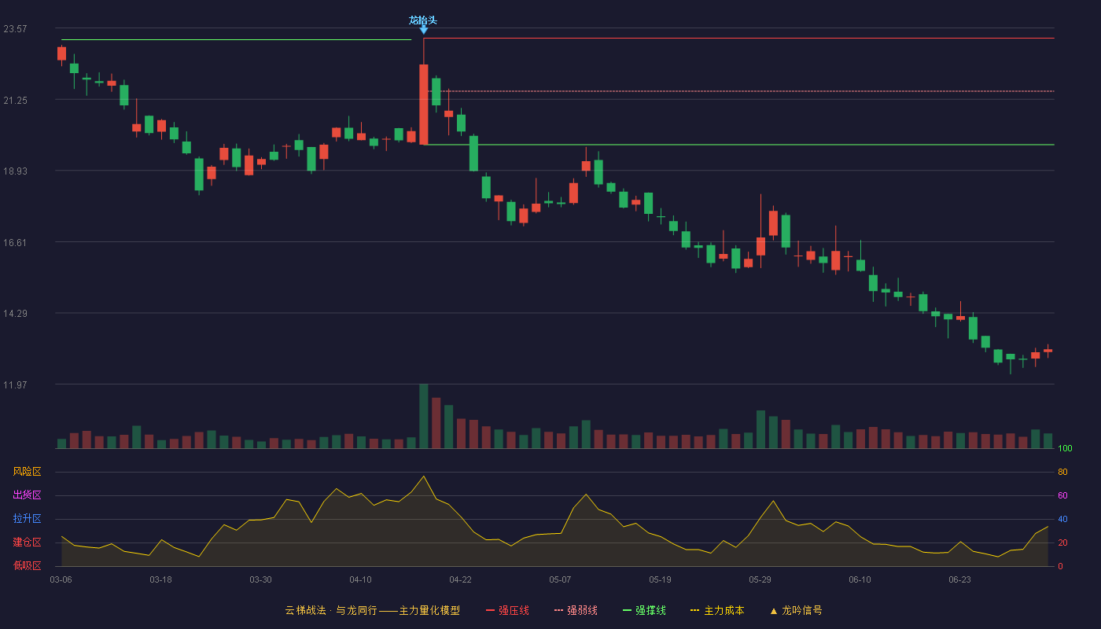Click the 14.29 price axis label
Screen dimensions: 1101x629
15,314
